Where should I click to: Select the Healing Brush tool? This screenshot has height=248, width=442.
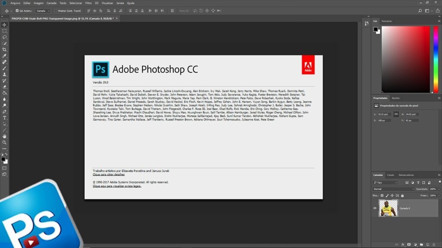coord(4,62)
